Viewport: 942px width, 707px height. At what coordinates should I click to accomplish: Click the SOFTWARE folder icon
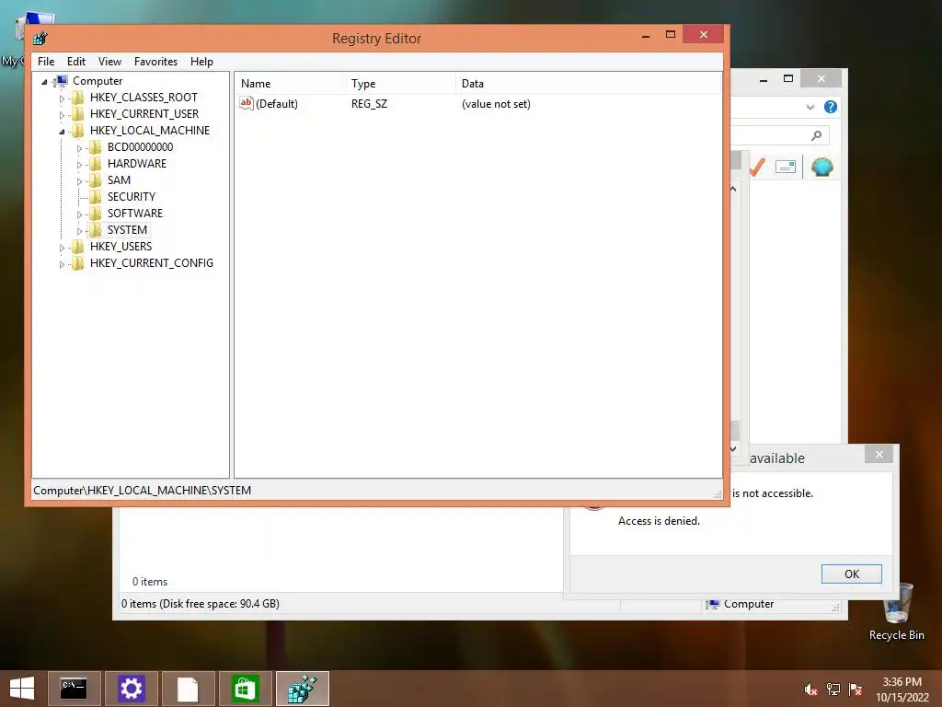coord(95,214)
